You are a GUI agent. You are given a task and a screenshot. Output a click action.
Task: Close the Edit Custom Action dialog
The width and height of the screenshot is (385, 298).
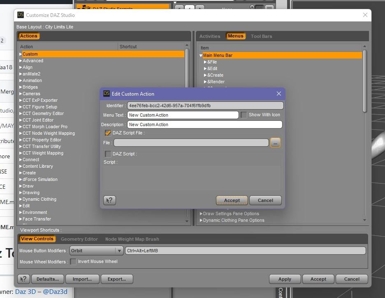(x=279, y=94)
